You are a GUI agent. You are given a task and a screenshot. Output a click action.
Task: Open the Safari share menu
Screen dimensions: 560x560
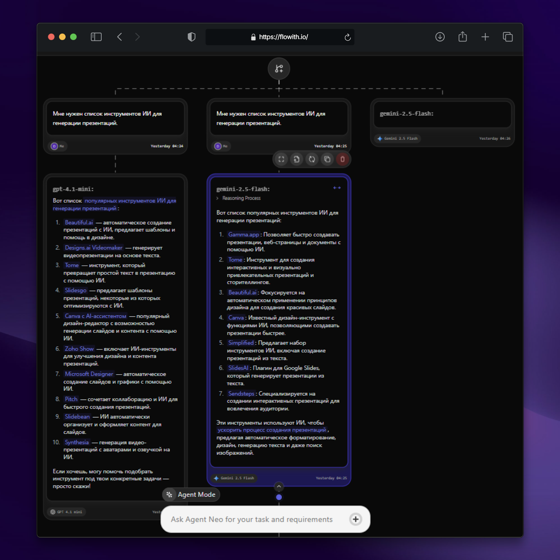coord(463,36)
